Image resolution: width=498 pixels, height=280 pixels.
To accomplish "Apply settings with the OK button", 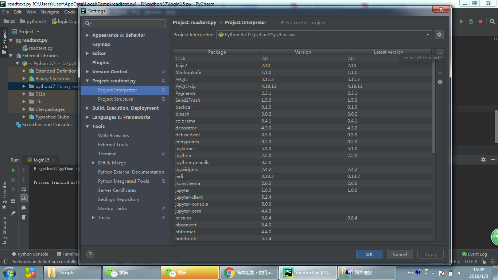I will (369, 254).
